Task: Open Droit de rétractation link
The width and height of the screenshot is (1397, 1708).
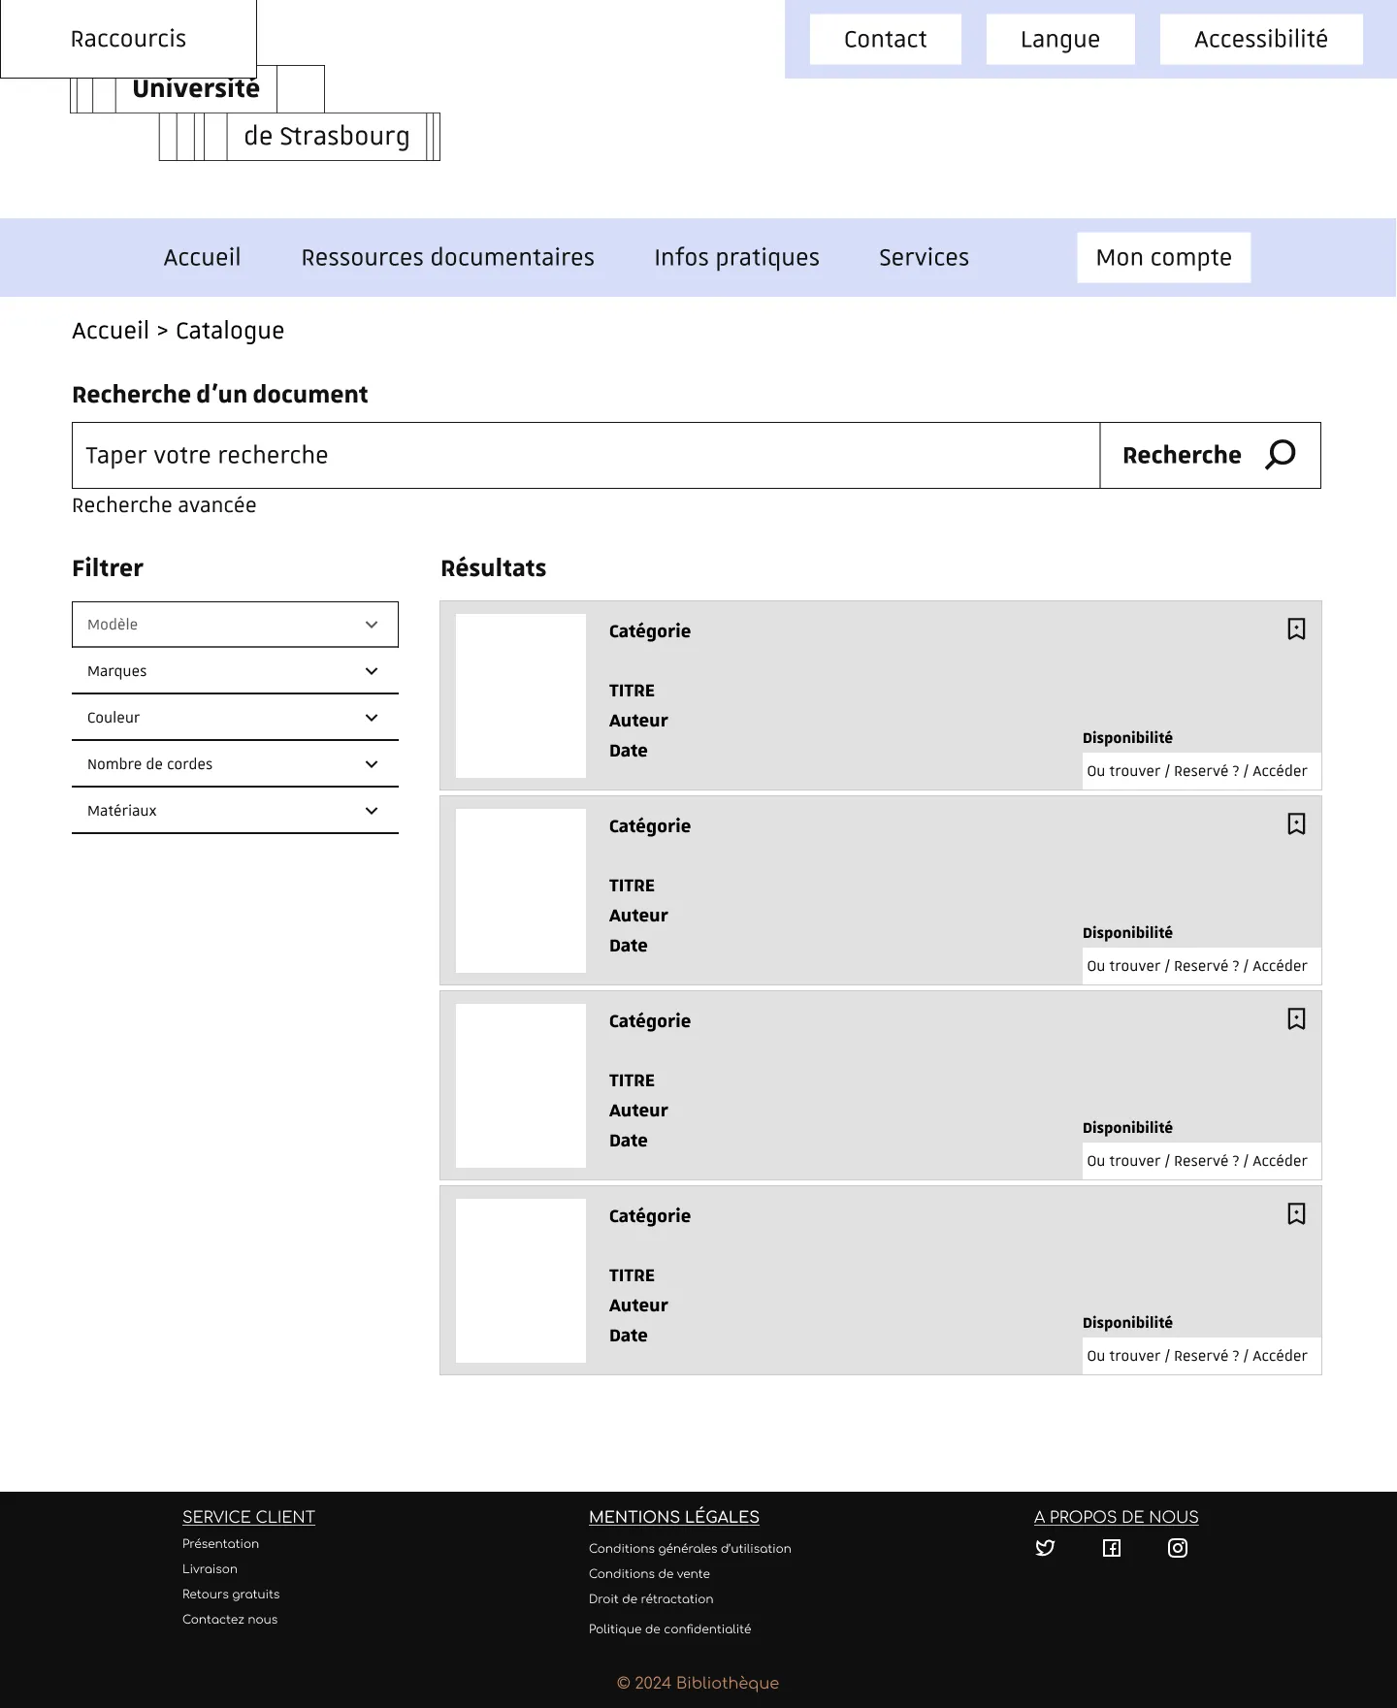Action: coord(651,1598)
